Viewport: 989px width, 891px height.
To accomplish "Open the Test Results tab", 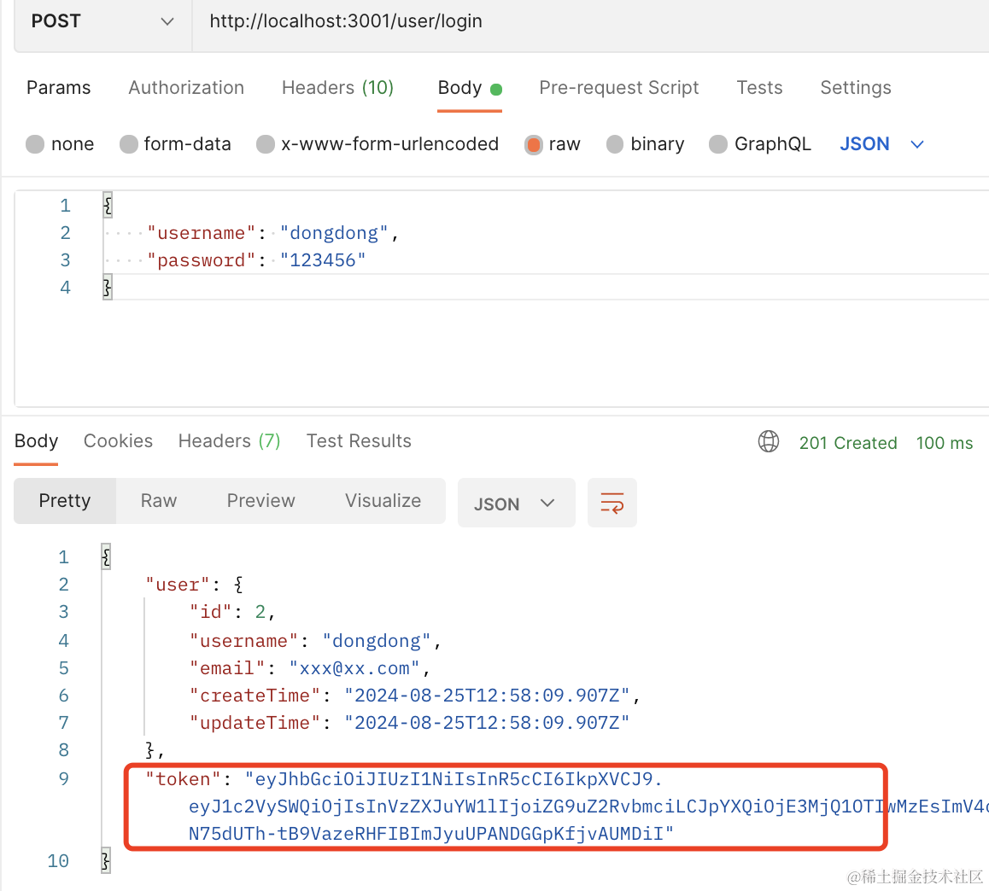I will point(359,441).
